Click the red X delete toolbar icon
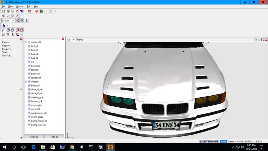Viewport: 268px width, 151px height. 17,11
